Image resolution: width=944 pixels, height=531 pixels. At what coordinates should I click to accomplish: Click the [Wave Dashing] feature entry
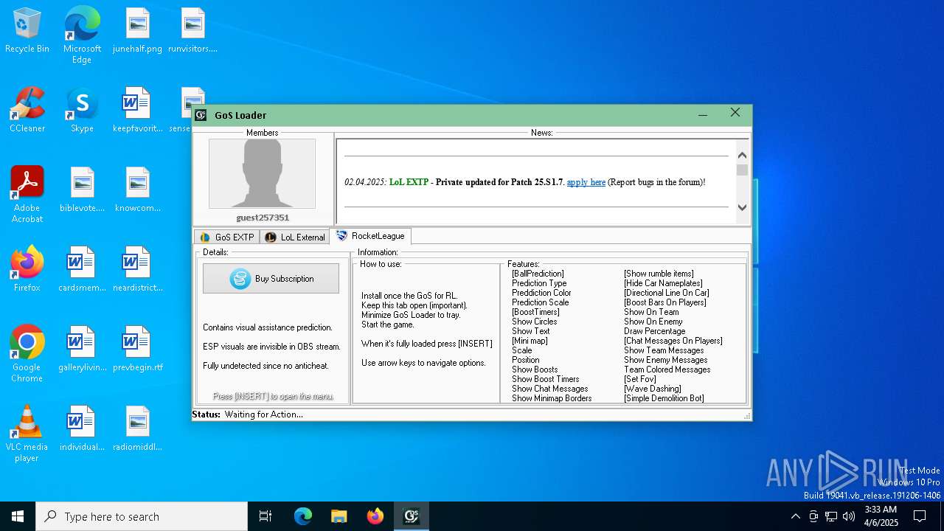click(653, 389)
